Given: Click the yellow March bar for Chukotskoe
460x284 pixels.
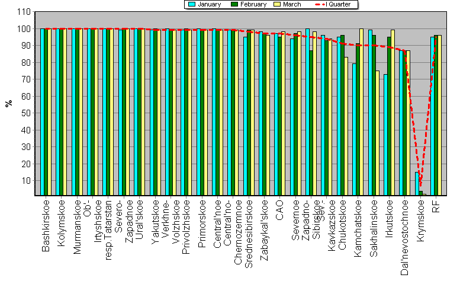Looking at the screenshot, I should click(346, 126).
